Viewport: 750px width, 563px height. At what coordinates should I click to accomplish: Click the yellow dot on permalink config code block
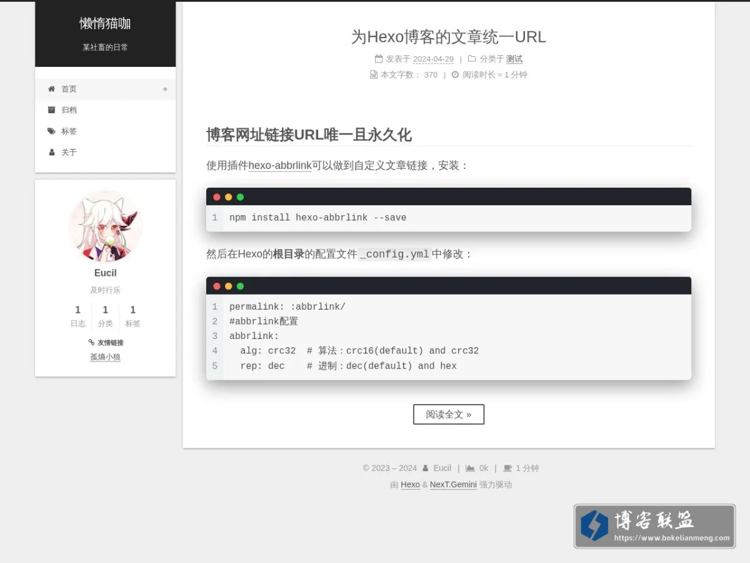coord(229,286)
